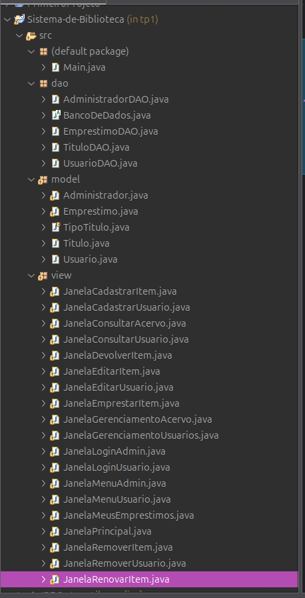The width and height of the screenshot is (305, 598).
Task: Collapse the (default package) arrow
Action: tap(31, 51)
